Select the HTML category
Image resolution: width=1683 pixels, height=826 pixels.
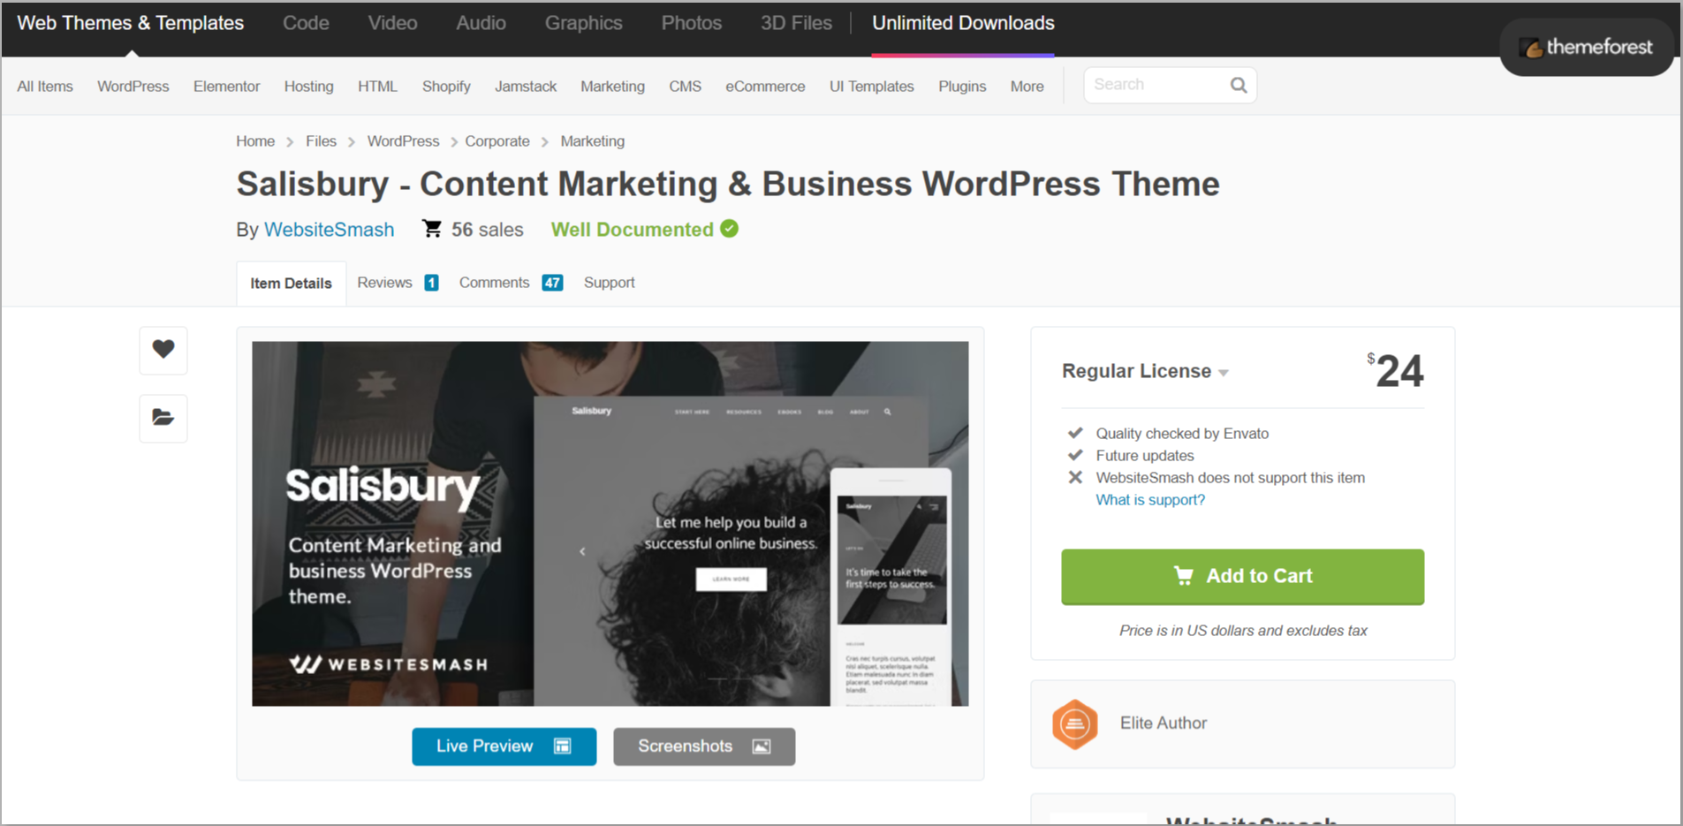click(x=377, y=87)
